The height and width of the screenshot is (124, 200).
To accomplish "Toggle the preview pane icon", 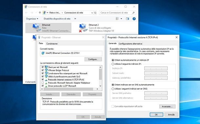I will [127, 19].
